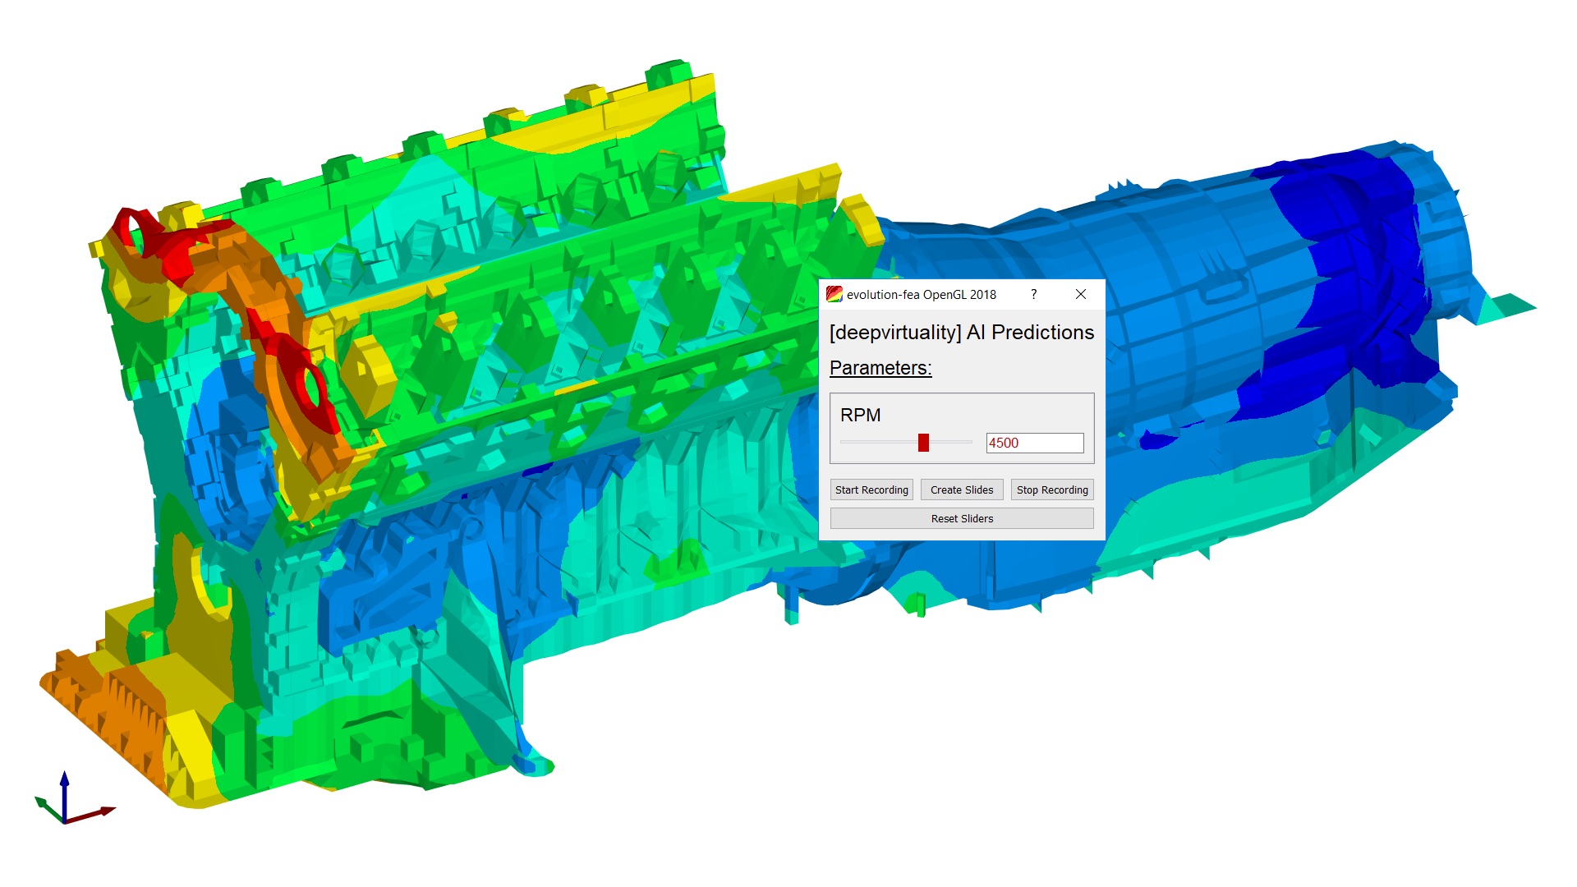The height and width of the screenshot is (887, 1577).
Task: Close the AI Predictions dialog
Action: pos(1081,294)
